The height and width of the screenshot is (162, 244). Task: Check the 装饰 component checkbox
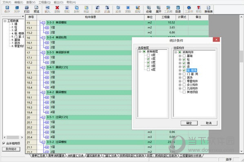[x=184, y=78]
